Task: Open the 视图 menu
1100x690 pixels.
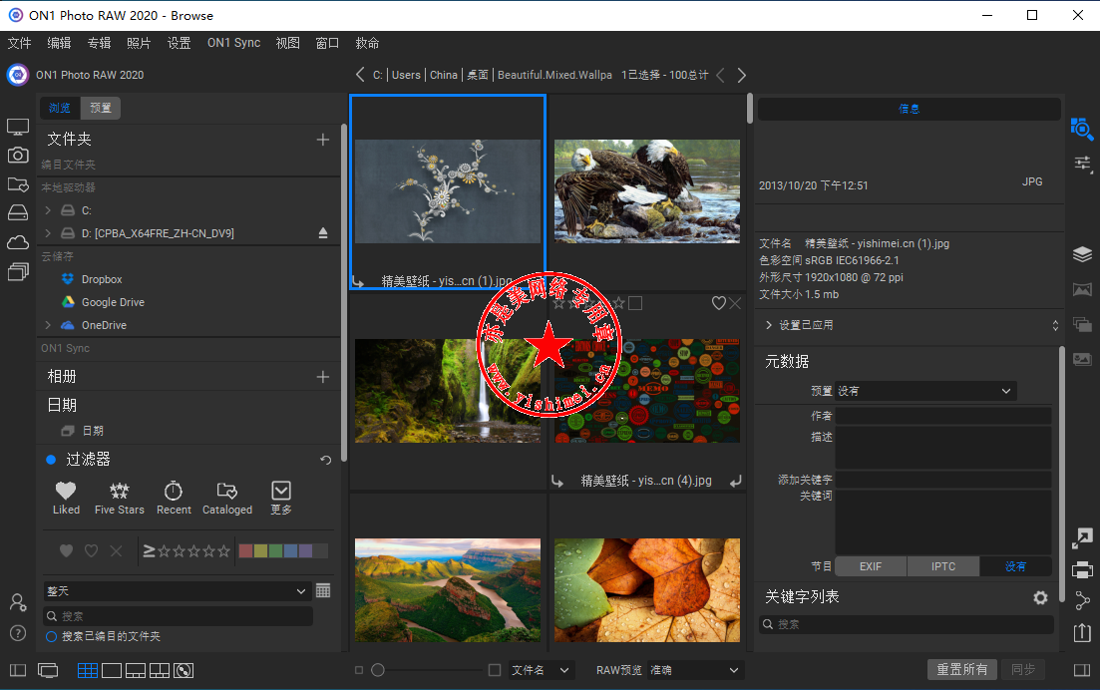Action: pyautogui.click(x=287, y=43)
